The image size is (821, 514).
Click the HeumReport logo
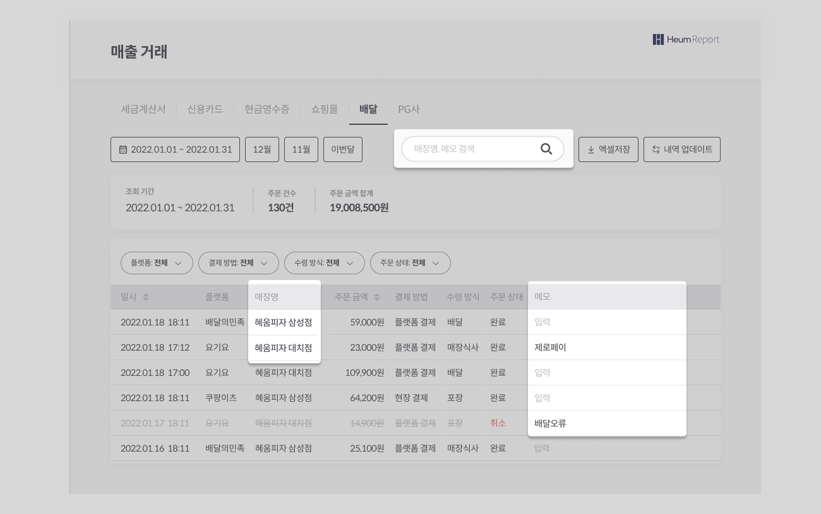[x=686, y=40]
